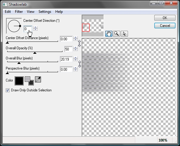Open the View menu
This screenshot has height=146, width=180.
point(30,12)
